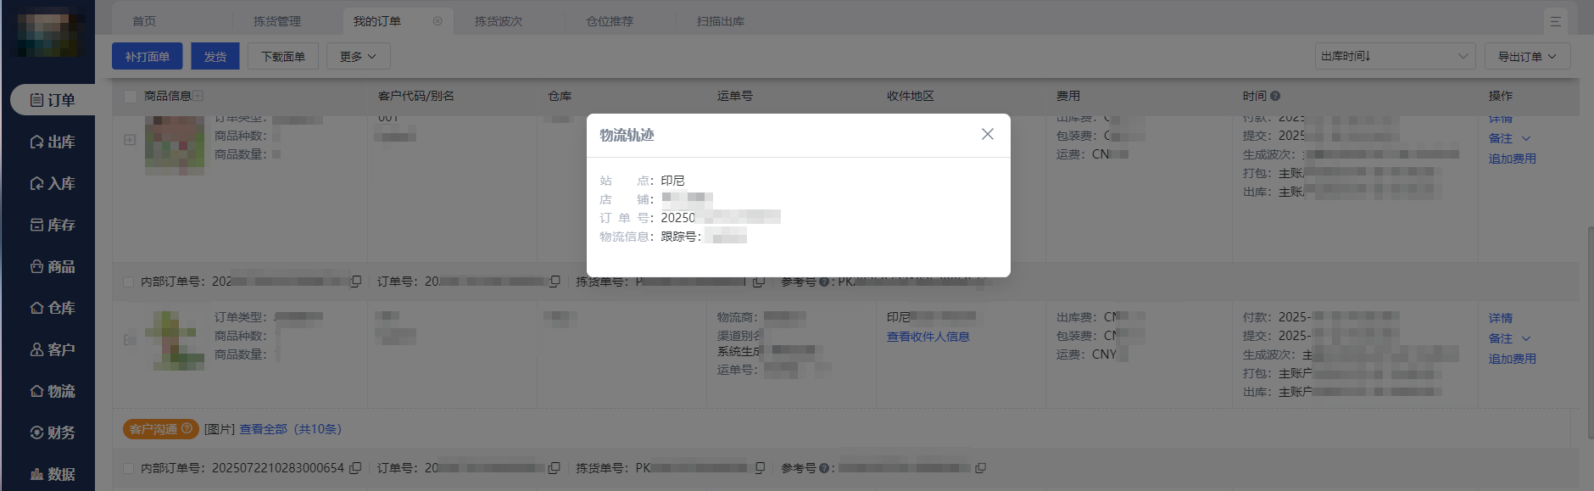
Task: Open the 查看收件人信息 link
Action: [928, 337]
